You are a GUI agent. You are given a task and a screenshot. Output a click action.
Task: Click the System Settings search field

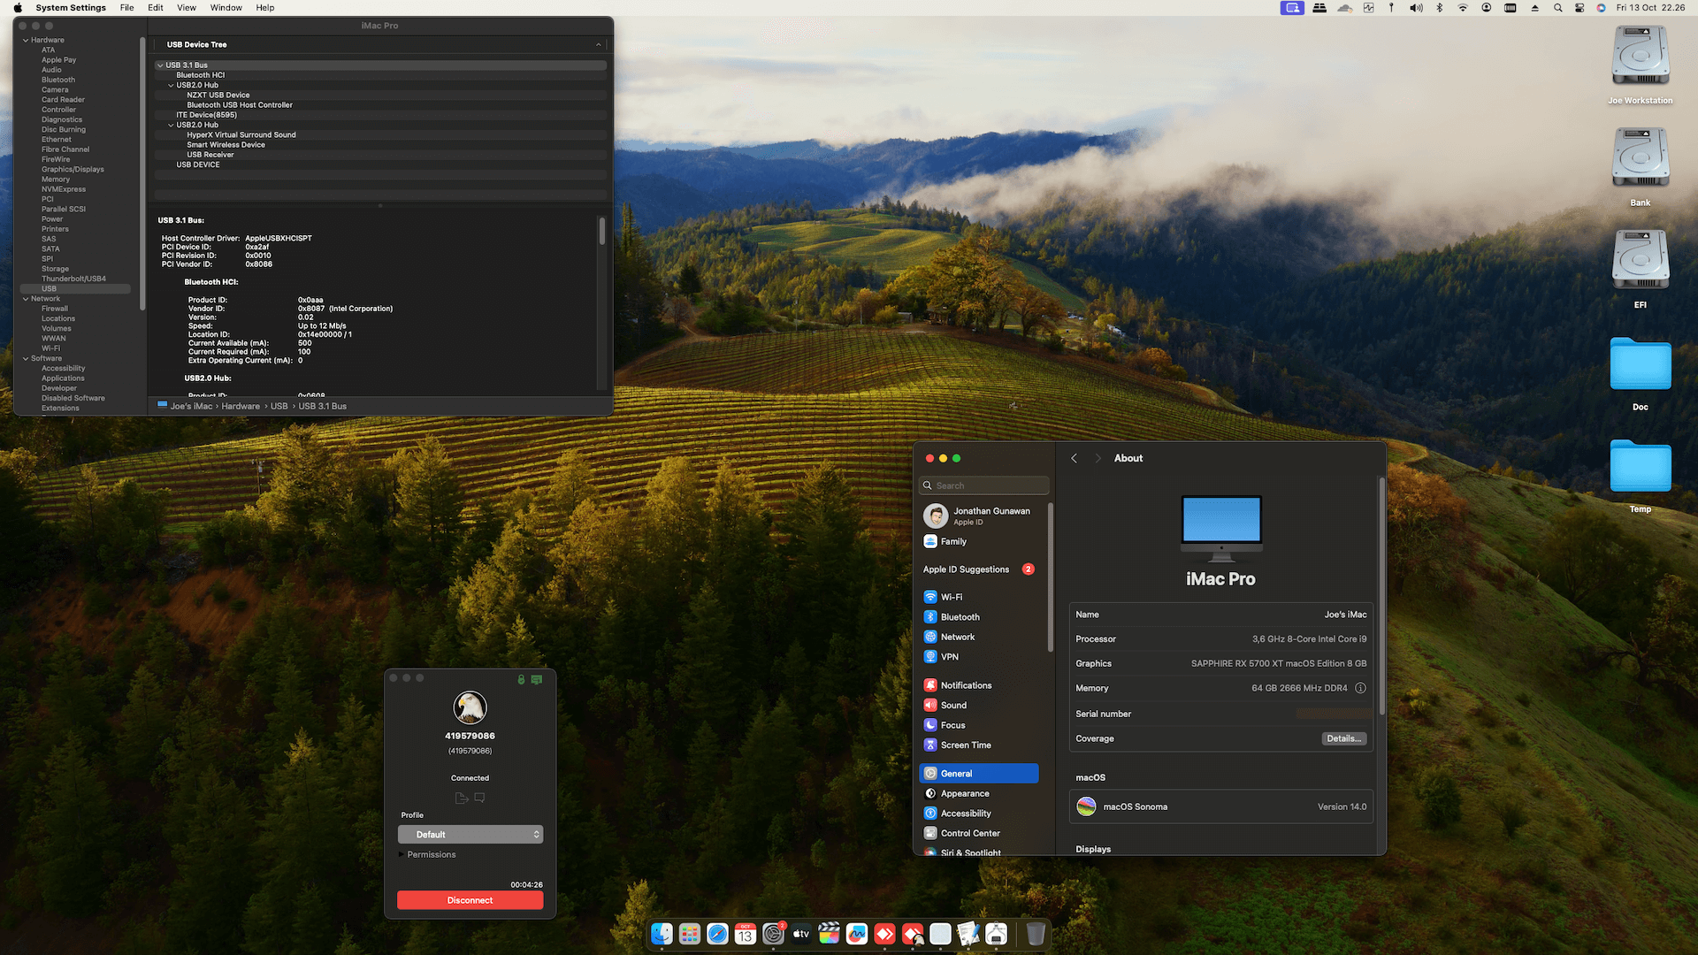pos(984,485)
